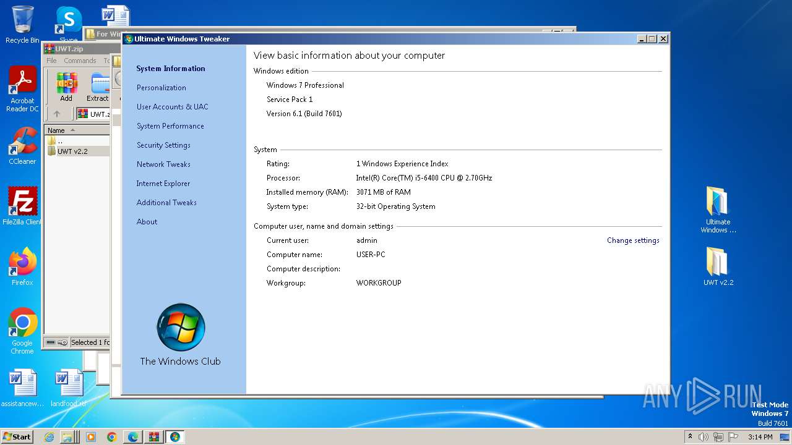Open Firefox desktop shortcut
The height and width of the screenshot is (445, 792).
pyautogui.click(x=22, y=267)
